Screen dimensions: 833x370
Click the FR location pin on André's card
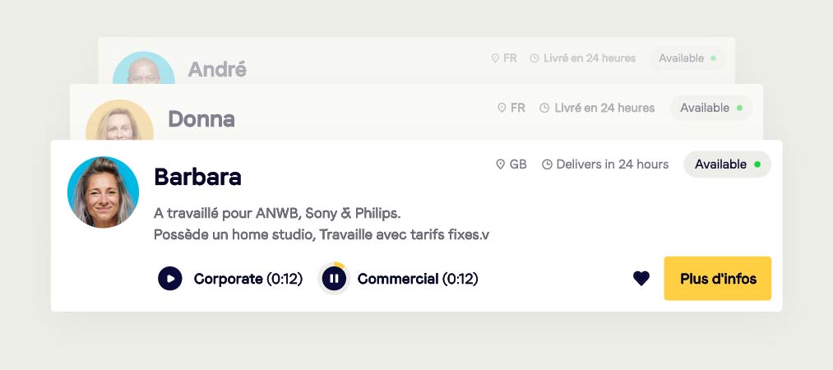coord(495,58)
